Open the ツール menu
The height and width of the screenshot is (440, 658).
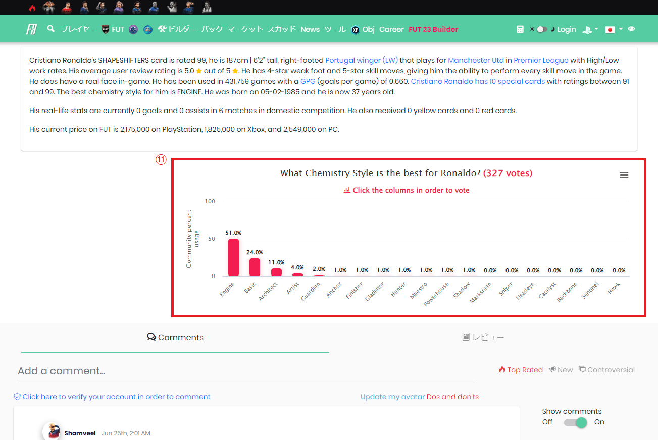click(335, 29)
